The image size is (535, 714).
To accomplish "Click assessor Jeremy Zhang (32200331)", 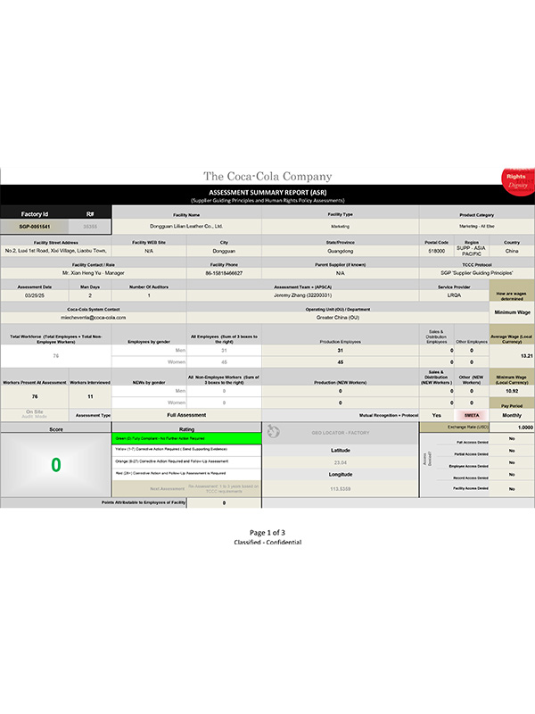I will 302,295.
